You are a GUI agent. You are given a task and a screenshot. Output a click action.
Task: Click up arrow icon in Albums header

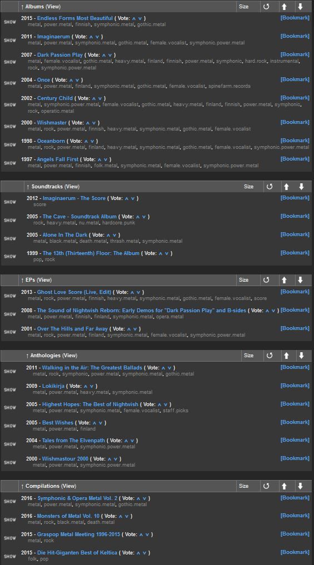pyautogui.click(x=284, y=7)
